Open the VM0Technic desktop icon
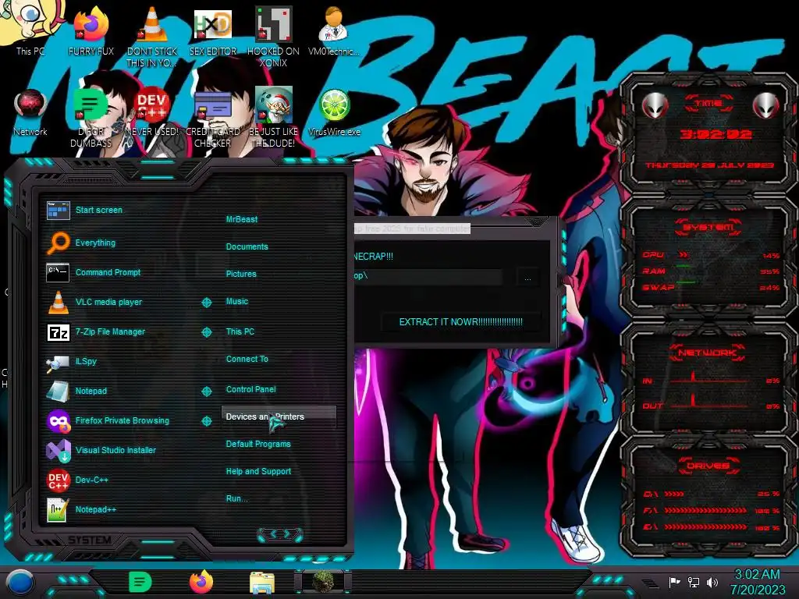Viewport: 799px width, 599px height. coord(333,31)
